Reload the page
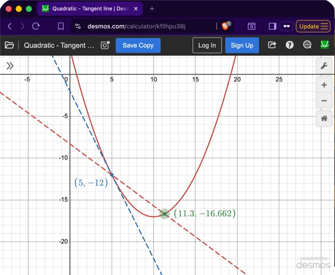The height and width of the screenshot is (275, 335). pyautogui.click(x=36, y=26)
